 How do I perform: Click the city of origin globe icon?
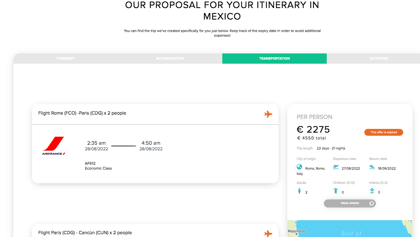(x=299, y=167)
